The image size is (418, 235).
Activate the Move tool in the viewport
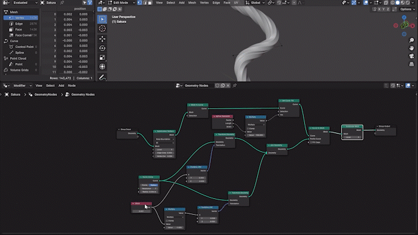tap(102, 38)
